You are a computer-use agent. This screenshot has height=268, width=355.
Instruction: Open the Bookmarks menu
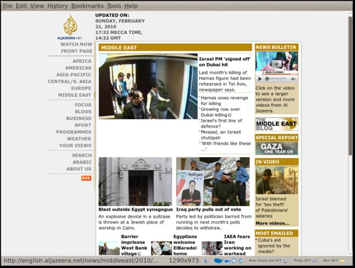click(87, 6)
